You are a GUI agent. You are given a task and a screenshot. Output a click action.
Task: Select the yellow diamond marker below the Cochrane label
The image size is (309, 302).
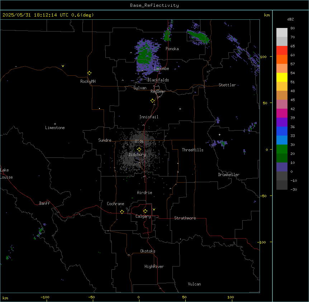point(122,212)
